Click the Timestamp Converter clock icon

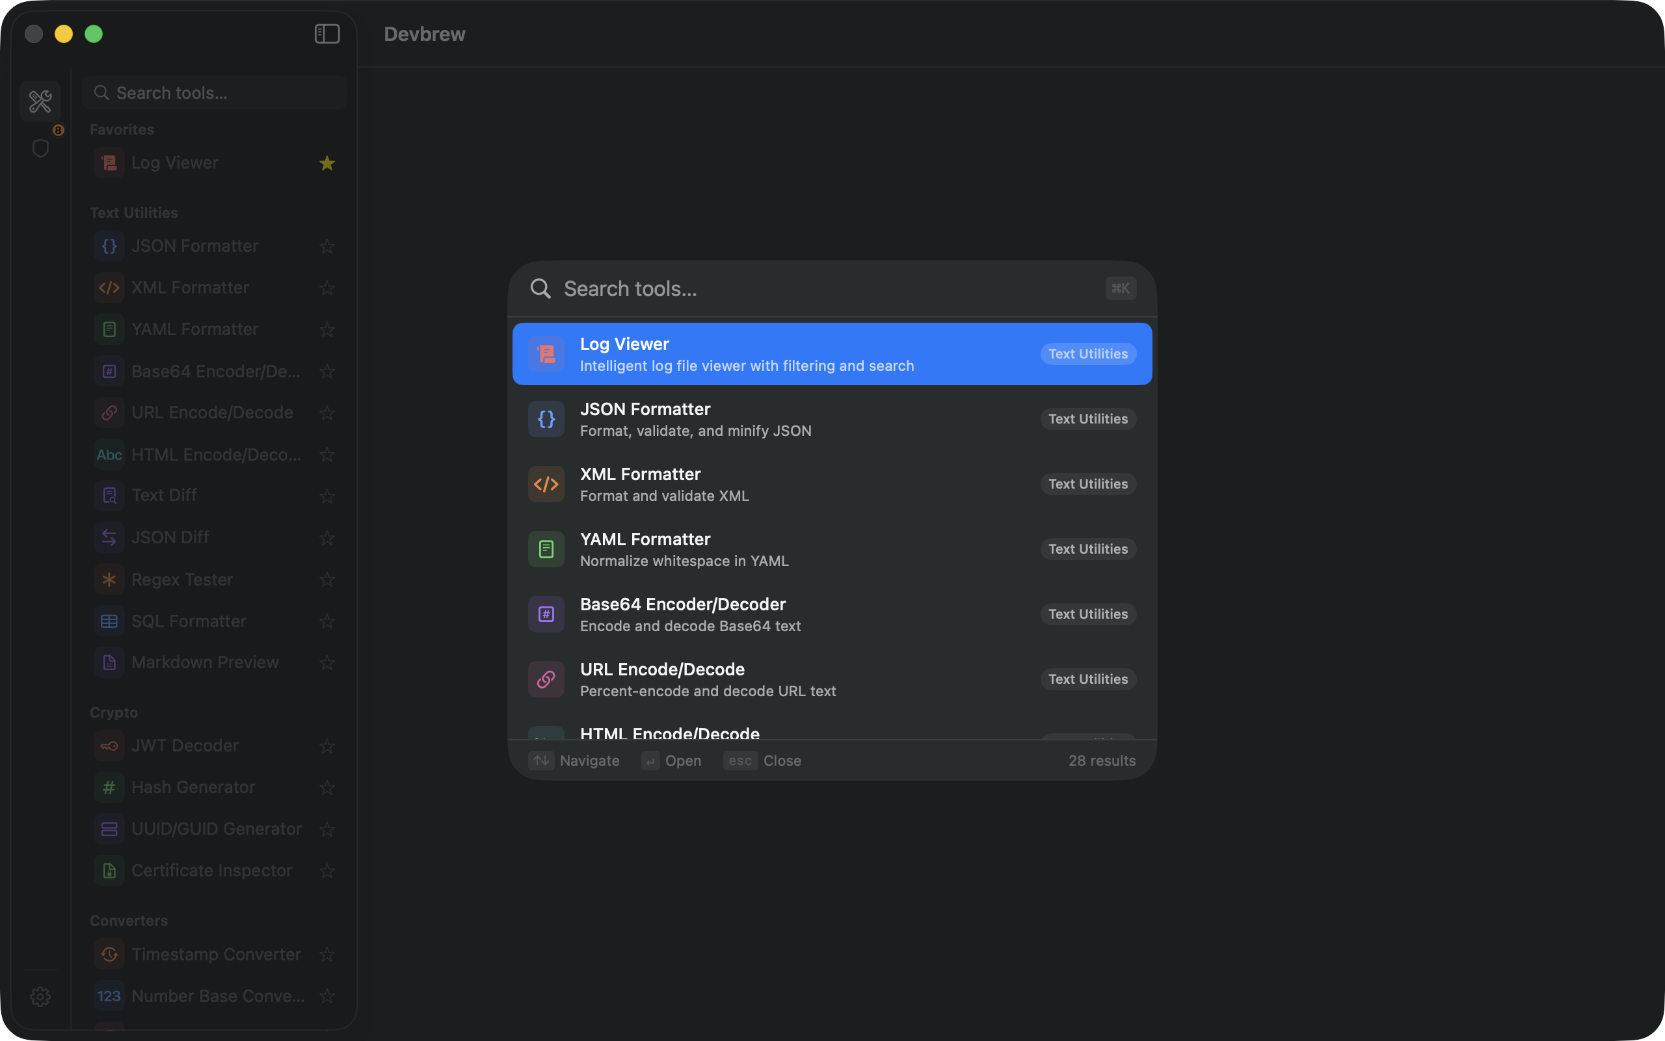coord(109,954)
